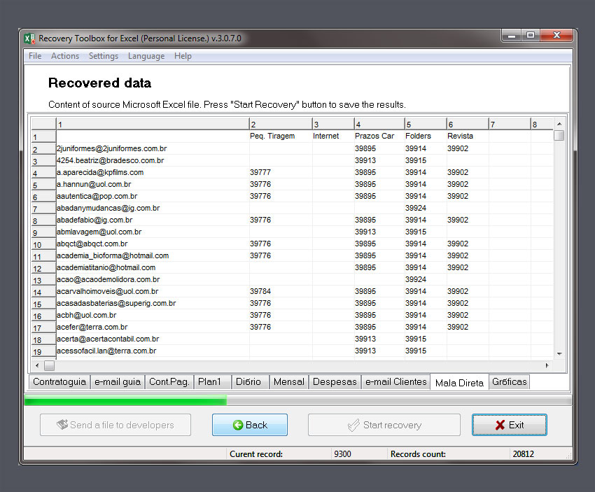
Task: Select column header 5
Action: tap(426, 124)
